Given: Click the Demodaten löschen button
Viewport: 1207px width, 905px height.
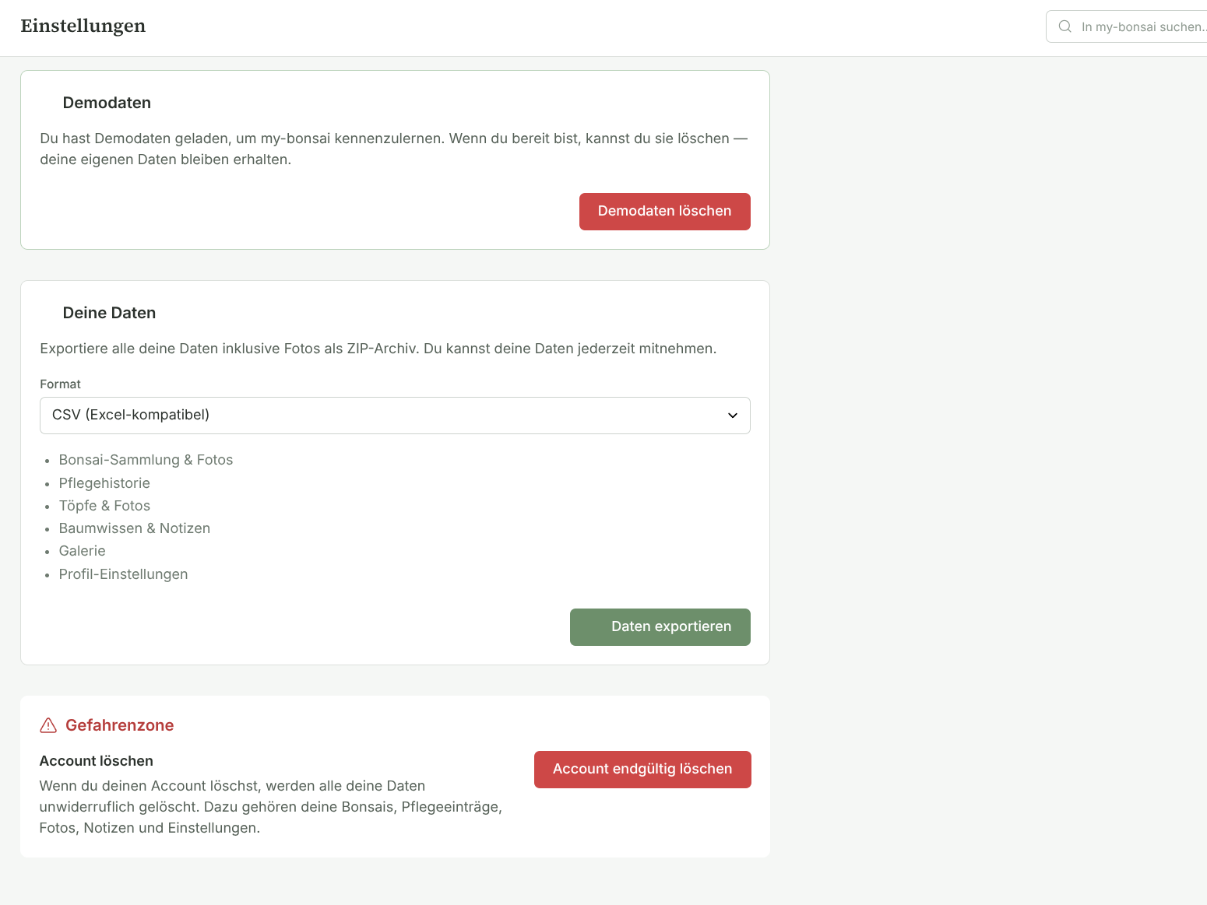Looking at the screenshot, I should [664, 211].
